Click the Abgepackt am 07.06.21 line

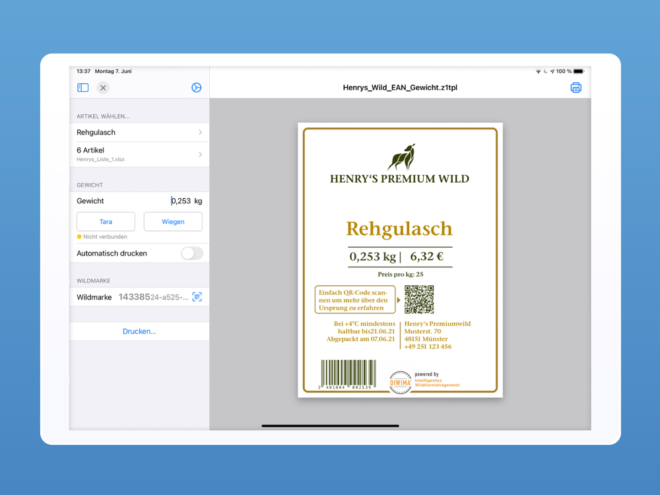(x=361, y=339)
